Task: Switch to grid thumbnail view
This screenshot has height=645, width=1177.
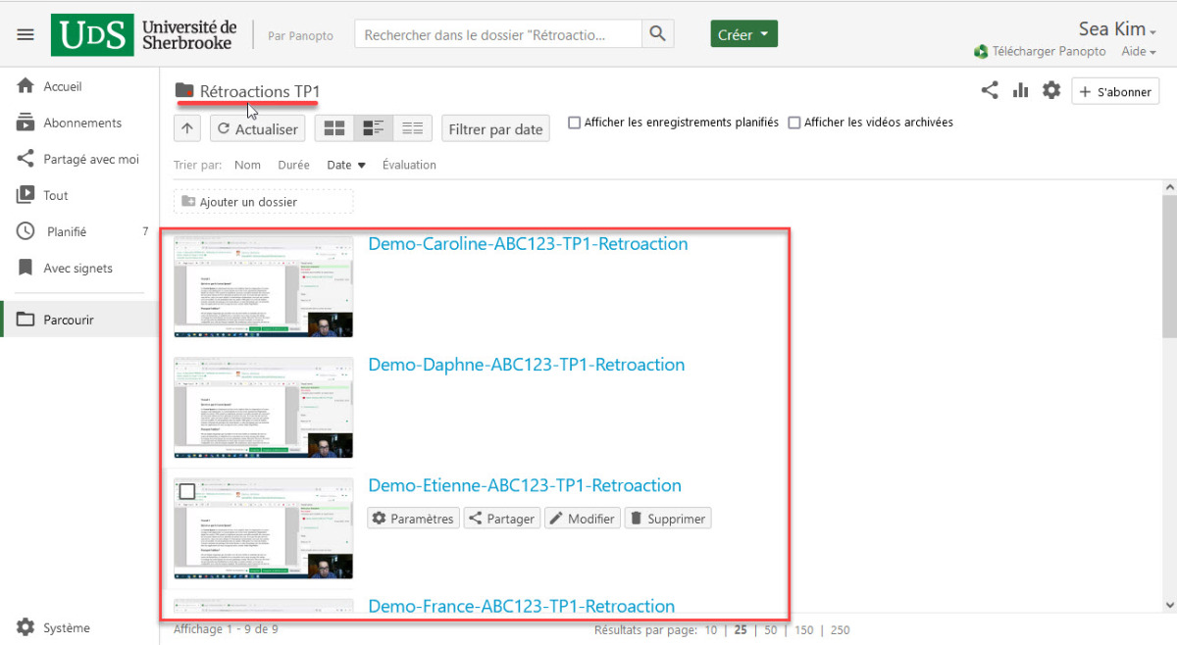Action: pyautogui.click(x=334, y=128)
